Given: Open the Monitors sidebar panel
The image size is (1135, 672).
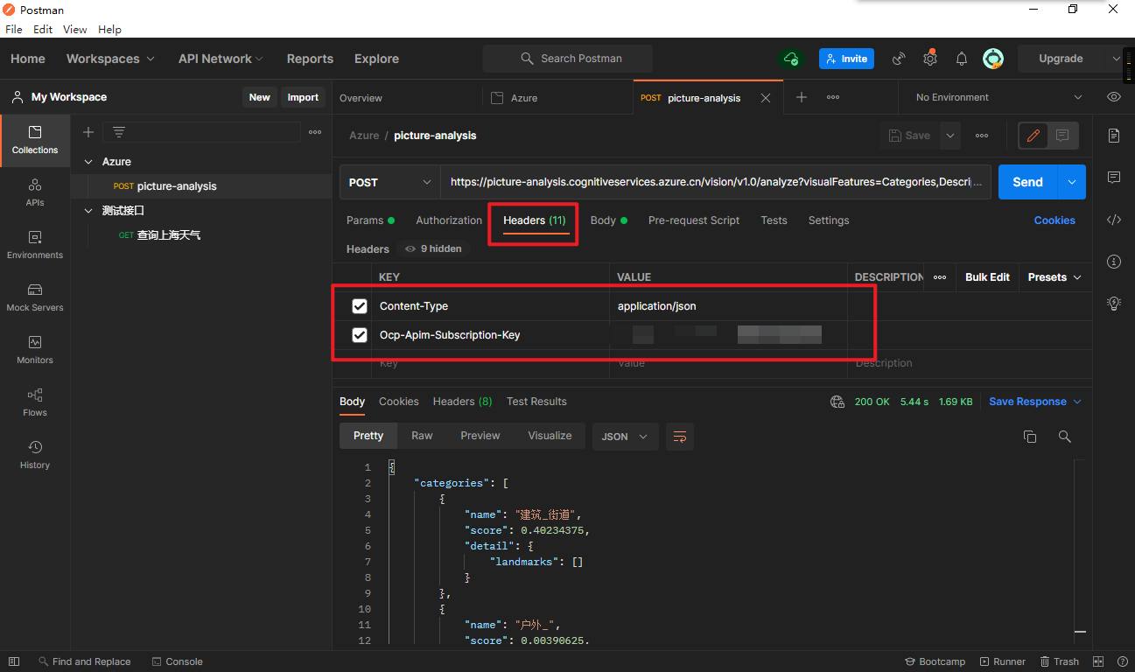Looking at the screenshot, I should tap(35, 350).
